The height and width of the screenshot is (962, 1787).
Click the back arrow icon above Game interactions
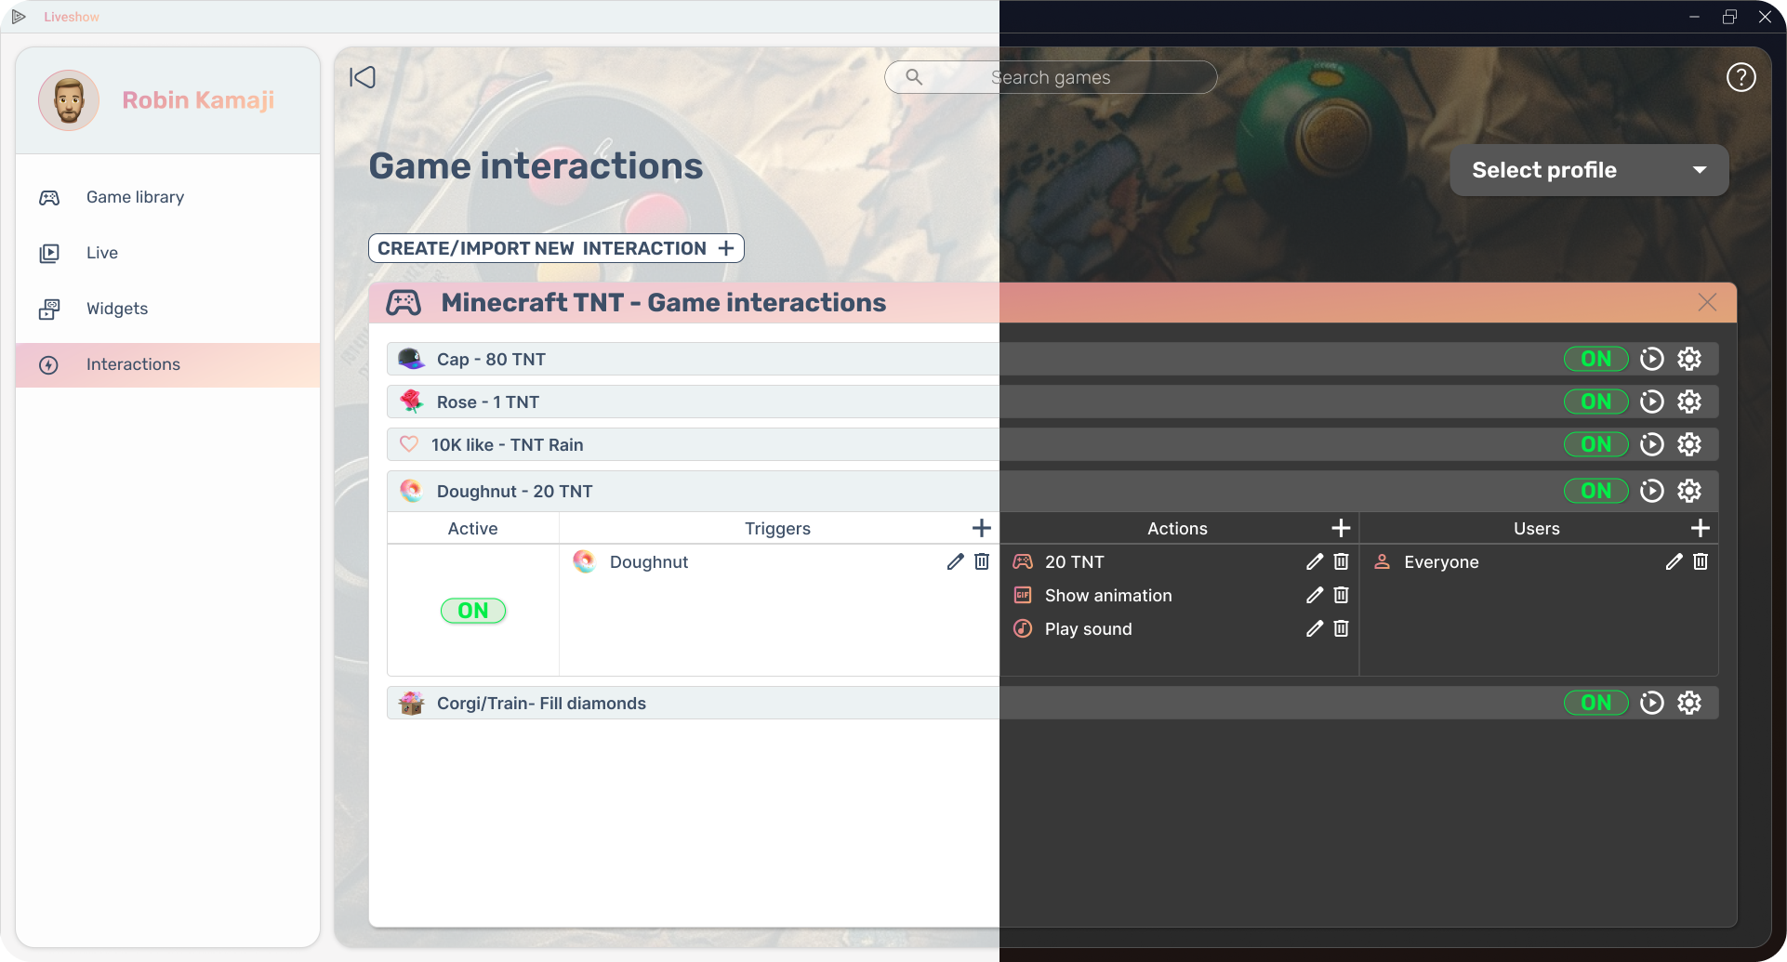pyautogui.click(x=363, y=77)
